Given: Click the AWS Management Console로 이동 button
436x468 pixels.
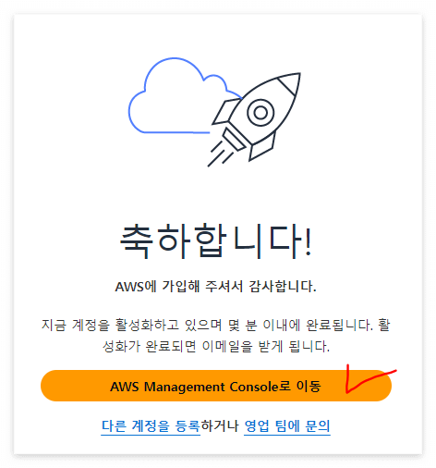Looking at the screenshot, I should (216, 386).
